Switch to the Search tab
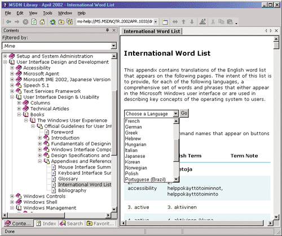Screen dimensions: 282x236 (72, 224)
